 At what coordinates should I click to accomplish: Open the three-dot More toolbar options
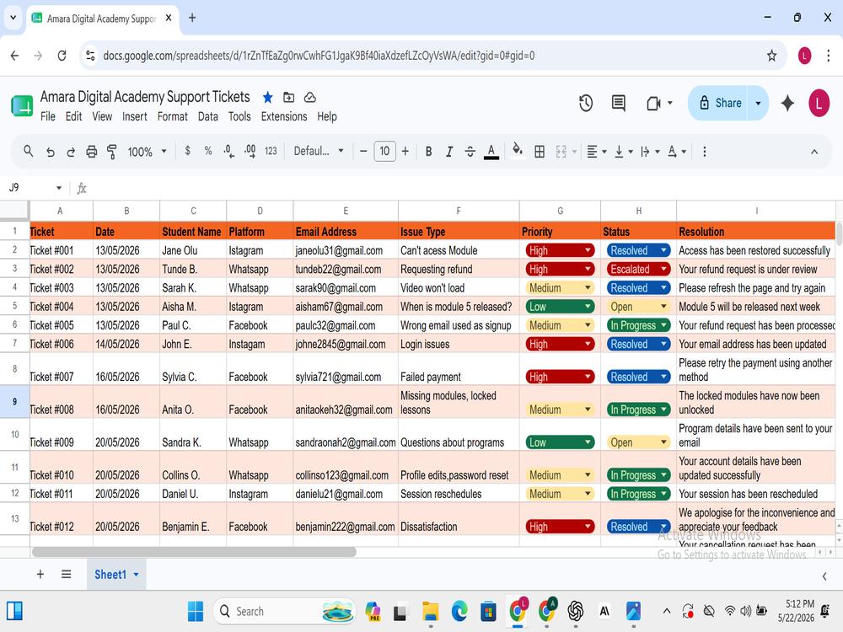(x=704, y=152)
